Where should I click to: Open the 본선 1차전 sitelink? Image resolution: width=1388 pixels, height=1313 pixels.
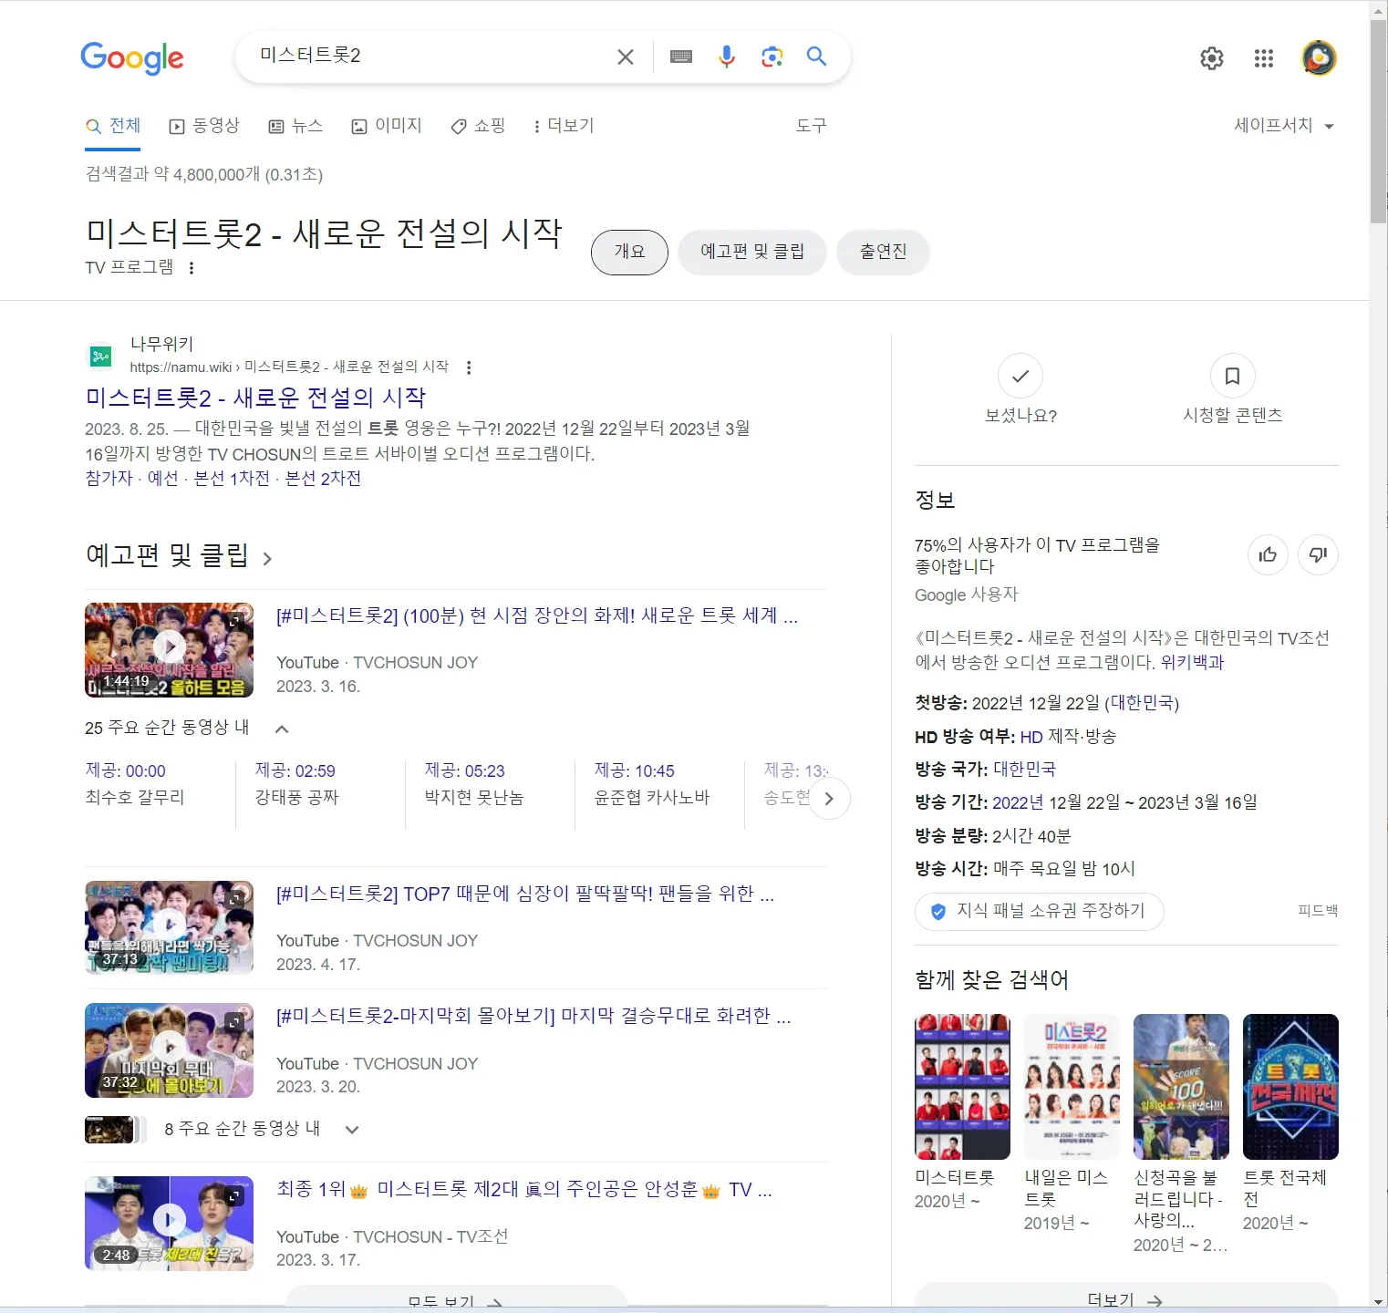(232, 479)
